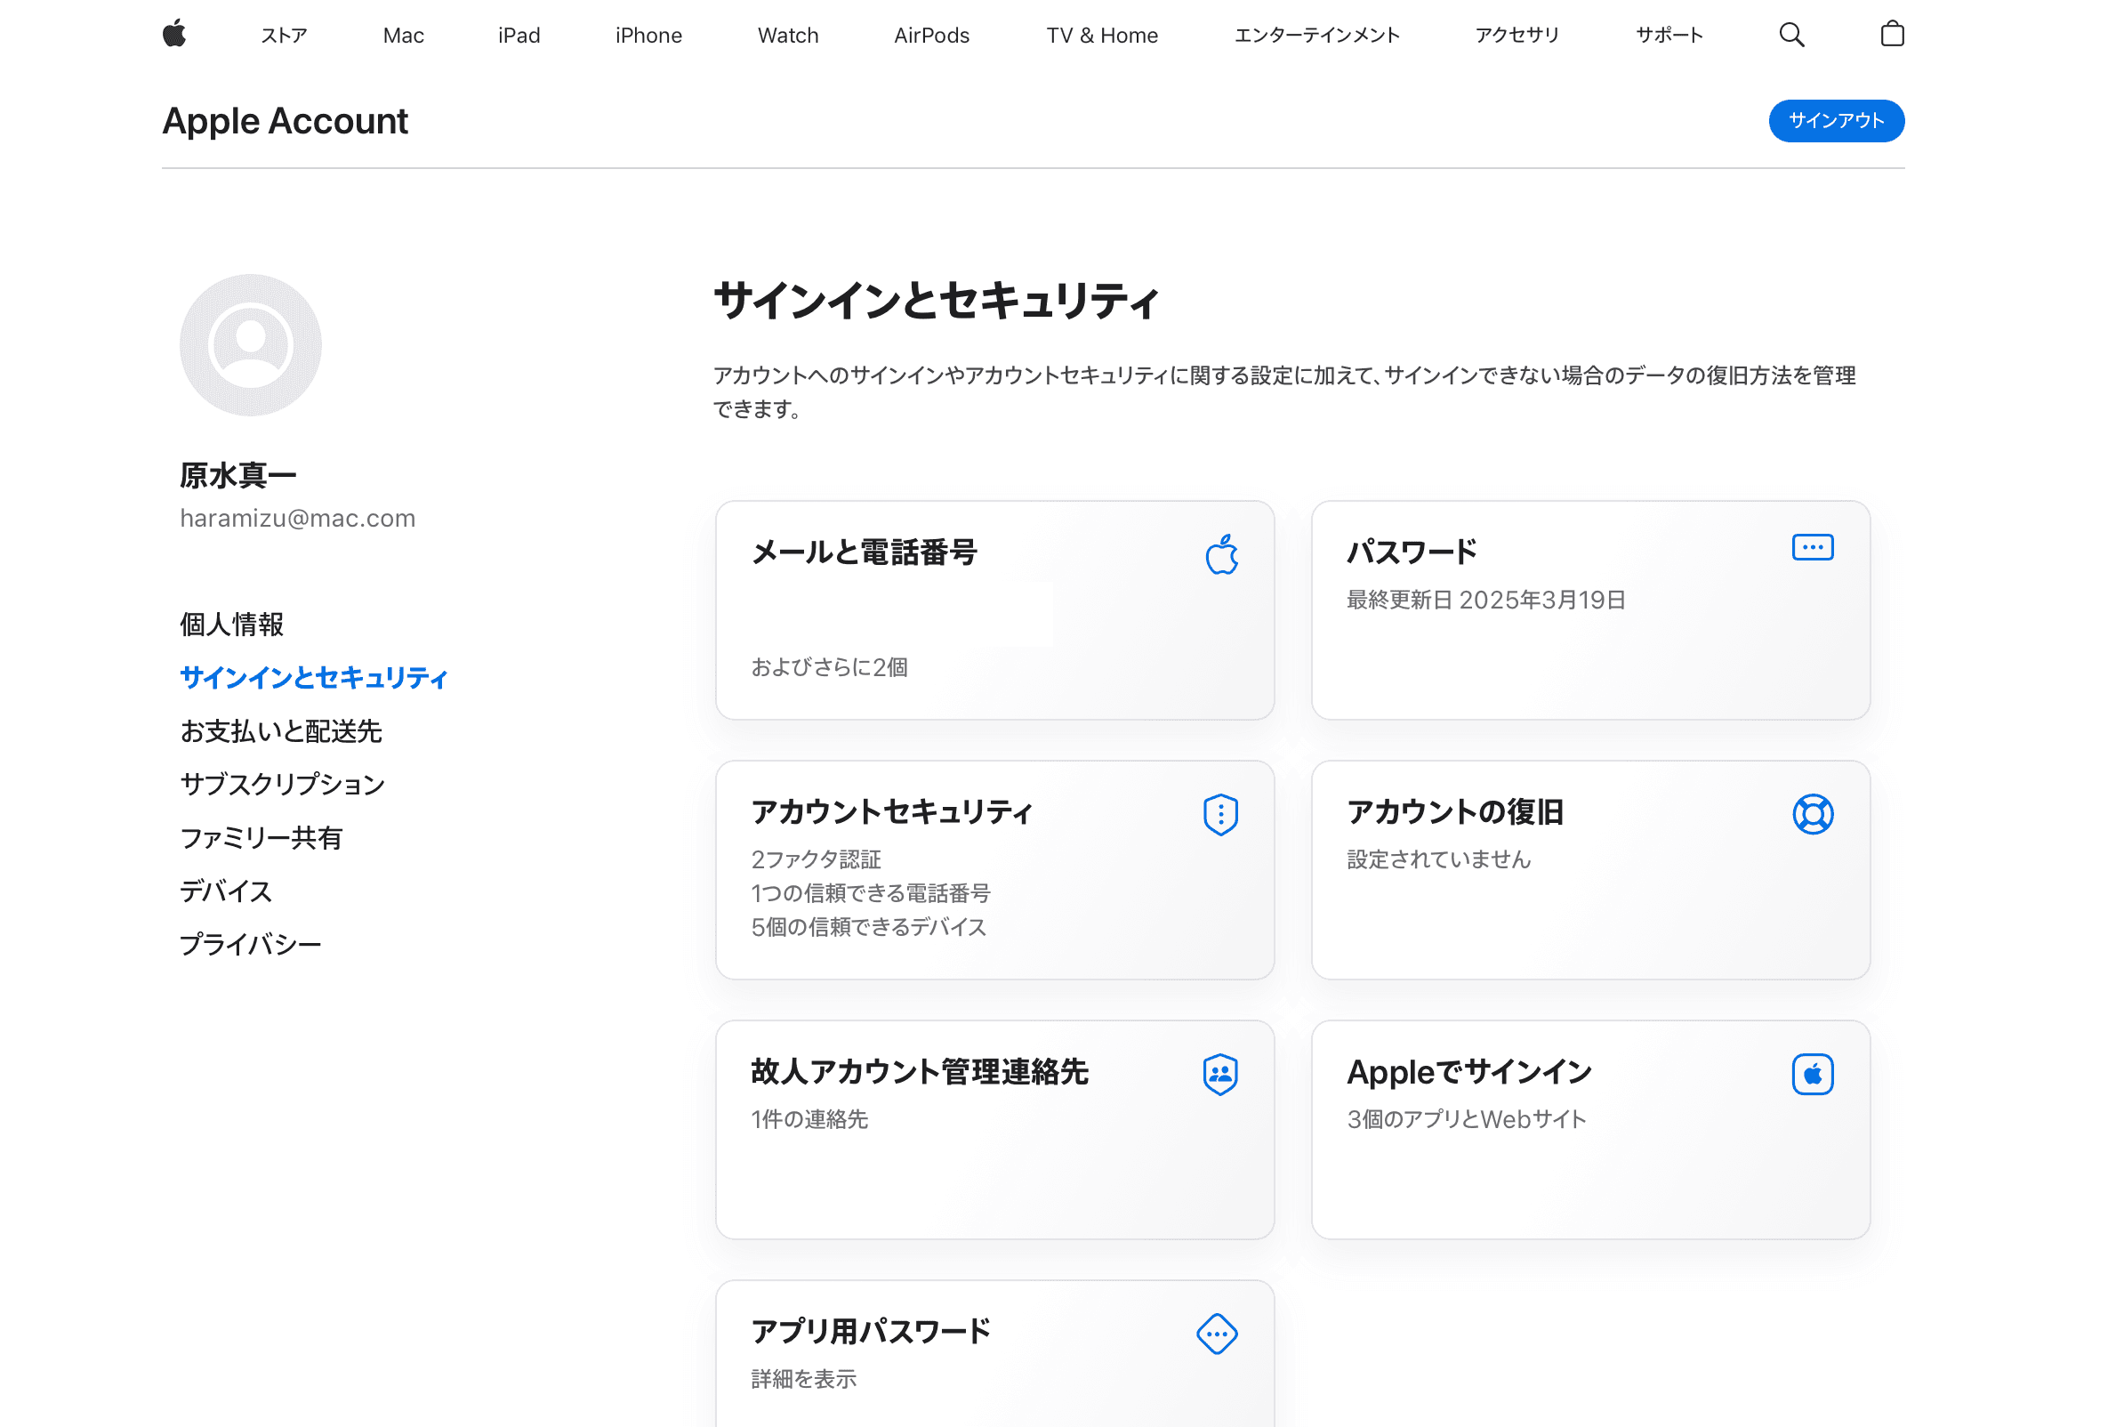
Task: Open the iPhone navigation menu item
Action: point(648,36)
